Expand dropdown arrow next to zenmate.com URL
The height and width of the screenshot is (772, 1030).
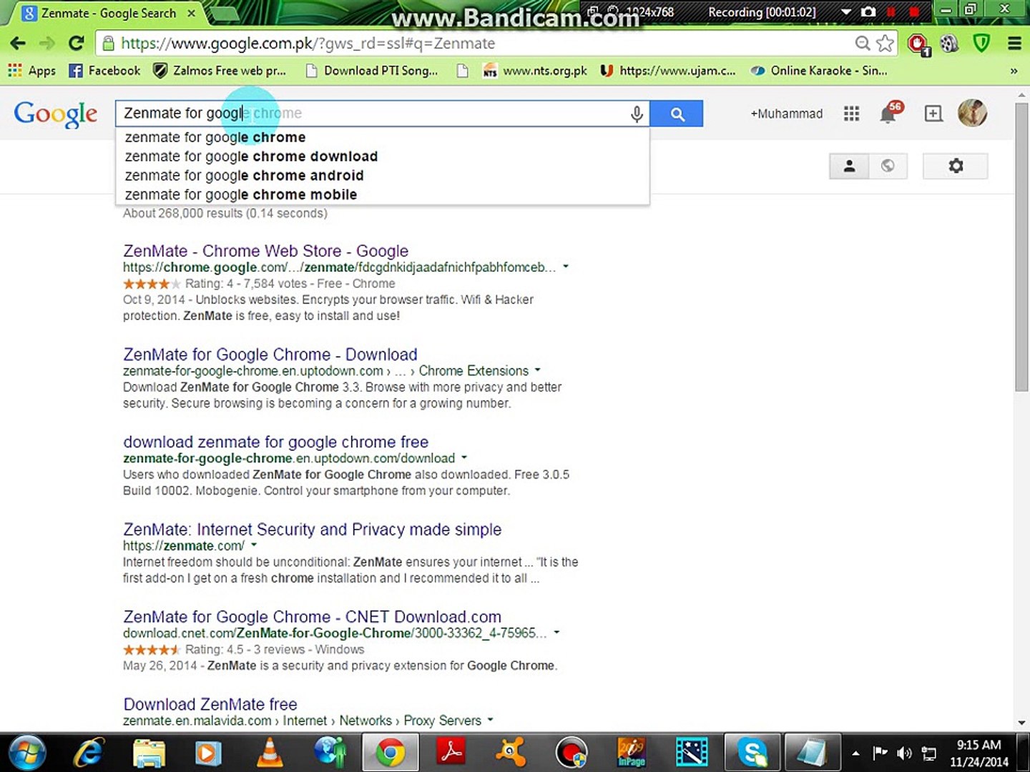click(254, 545)
